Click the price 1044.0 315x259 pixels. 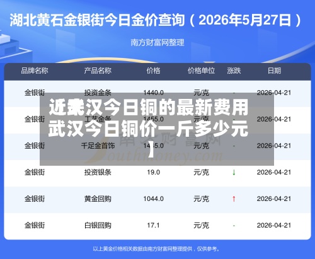[153, 199]
